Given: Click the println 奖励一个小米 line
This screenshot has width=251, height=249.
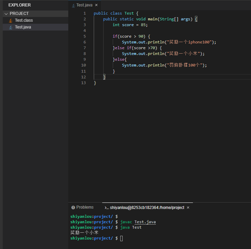Looking at the screenshot, I should [x=163, y=54].
